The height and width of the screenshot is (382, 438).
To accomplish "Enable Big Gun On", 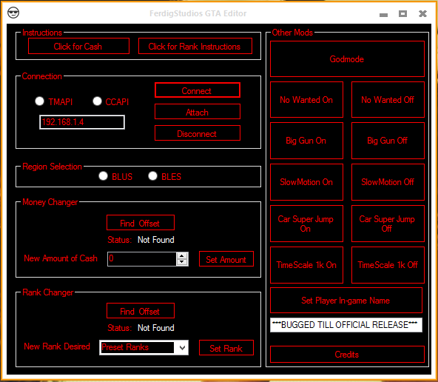I will [306, 141].
